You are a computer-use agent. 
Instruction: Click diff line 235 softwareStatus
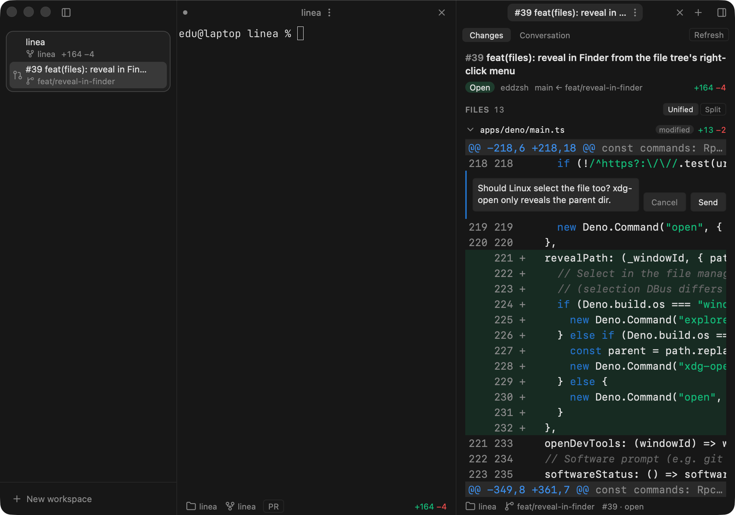[x=595, y=474]
